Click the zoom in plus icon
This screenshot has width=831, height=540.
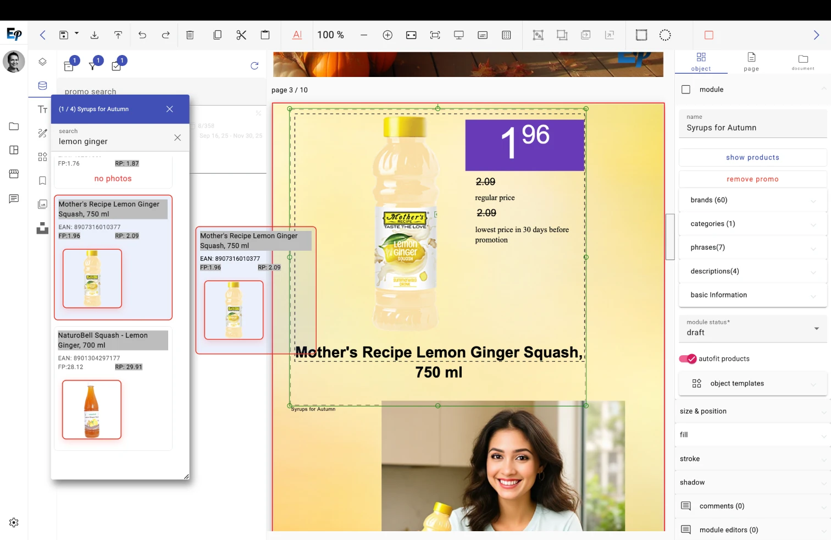[387, 35]
